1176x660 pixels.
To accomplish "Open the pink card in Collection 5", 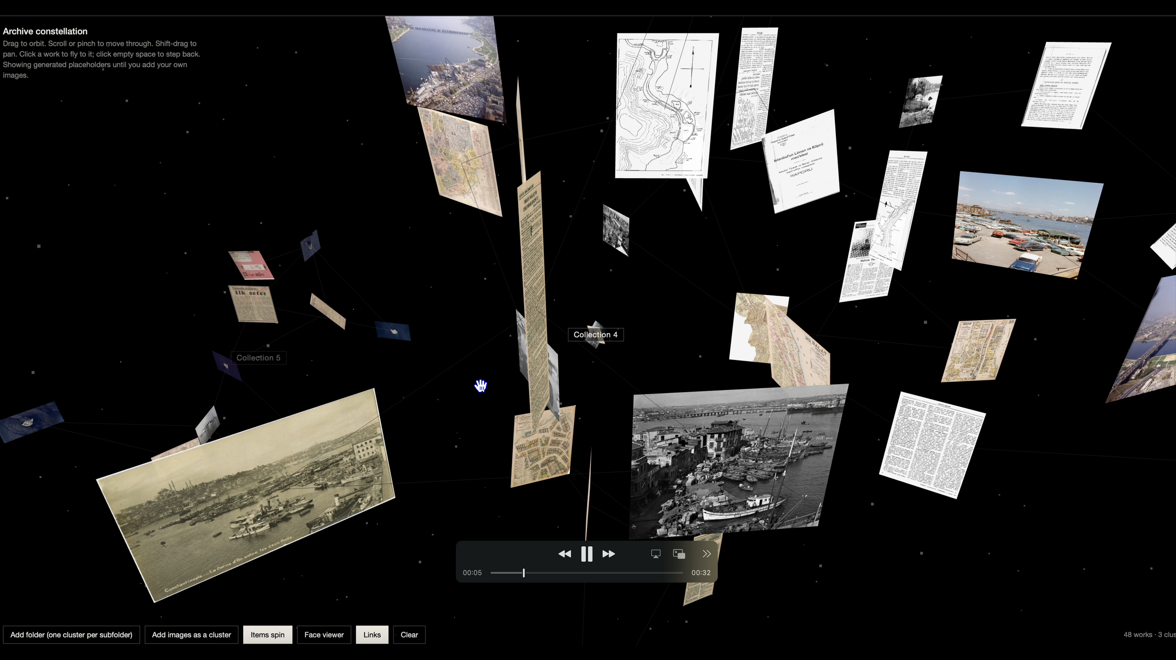I will (x=251, y=264).
